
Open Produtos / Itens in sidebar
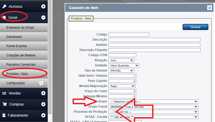point(17,74)
